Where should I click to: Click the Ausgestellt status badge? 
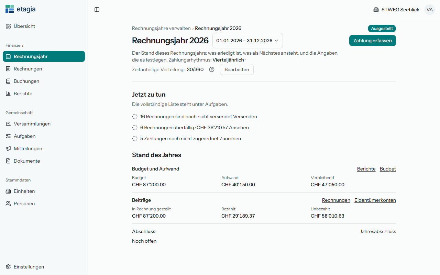382,29
